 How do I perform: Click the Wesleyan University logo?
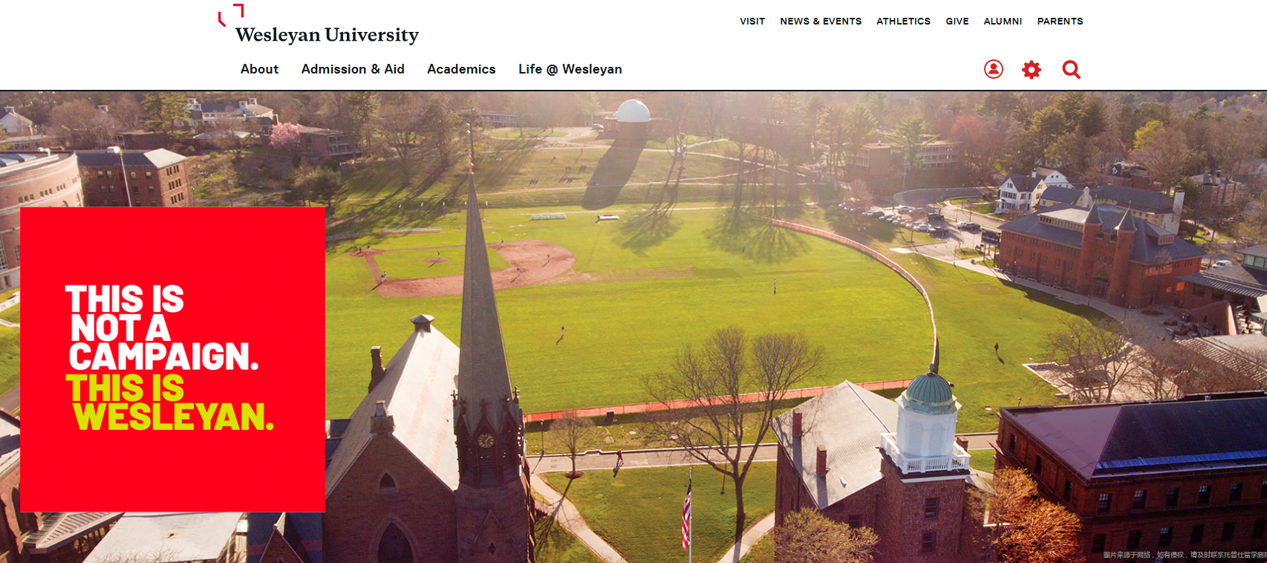(x=319, y=25)
